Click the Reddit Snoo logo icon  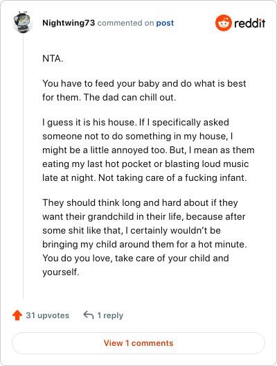coord(224,23)
